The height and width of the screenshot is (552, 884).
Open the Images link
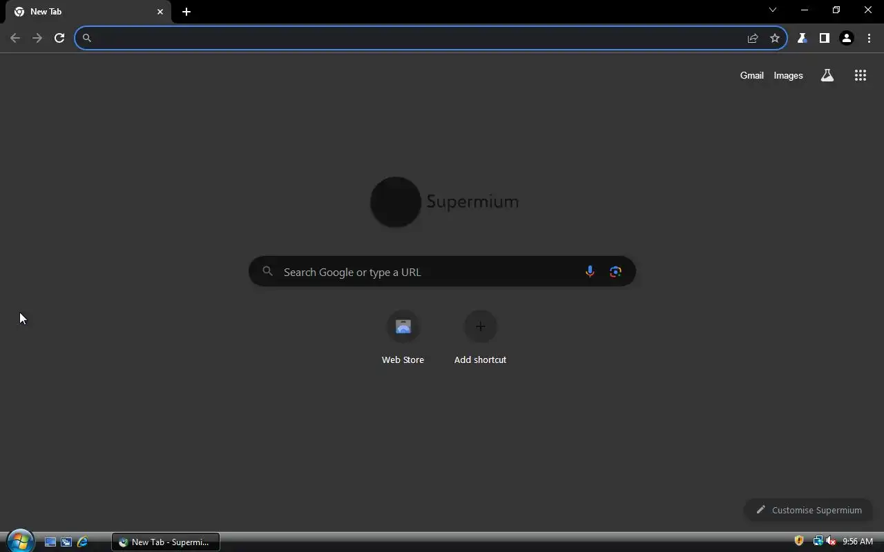coord(789,75)
